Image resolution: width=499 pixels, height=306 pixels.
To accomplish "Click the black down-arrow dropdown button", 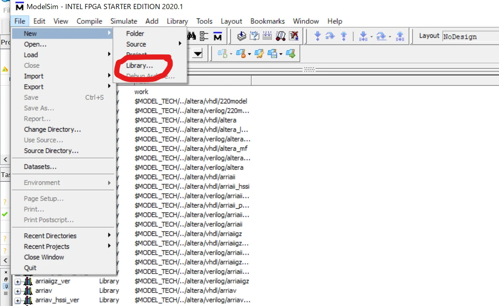I will (x=198, y=54).
